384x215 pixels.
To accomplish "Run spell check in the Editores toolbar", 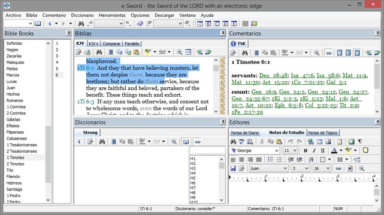I will coord(241,142).
